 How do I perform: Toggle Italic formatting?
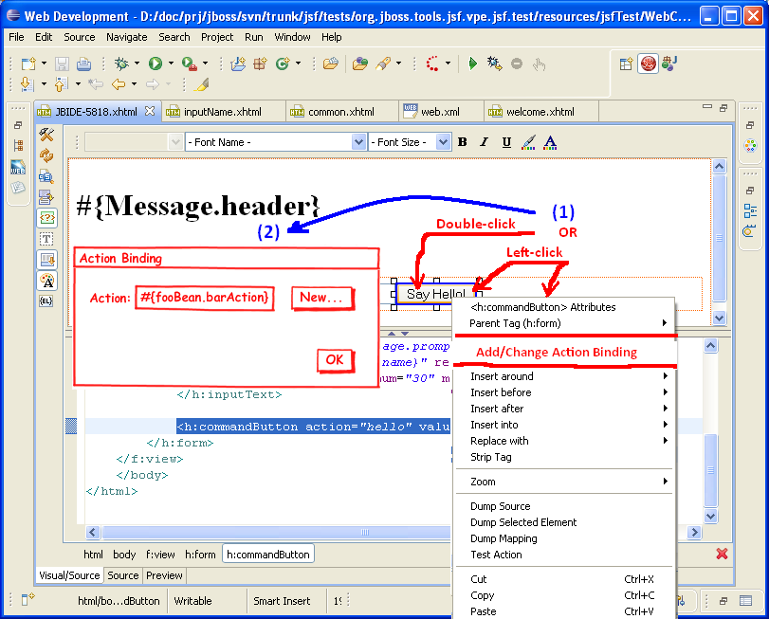click(x=484, y=142)
